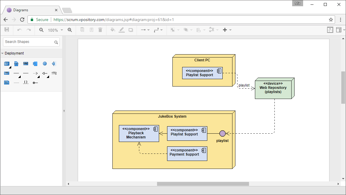Select the Diagrams browser tab
Screen dimensions: 346x195
click(x=32, y=10)
